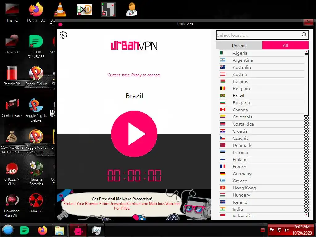
Task: Launch Peggle World of Warcraft shortcut
Action: pos(36,142)
